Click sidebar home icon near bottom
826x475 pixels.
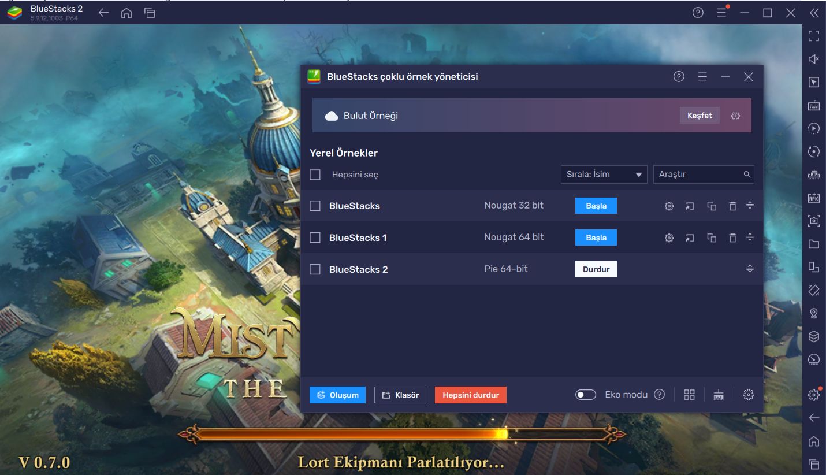coord(814,441)
